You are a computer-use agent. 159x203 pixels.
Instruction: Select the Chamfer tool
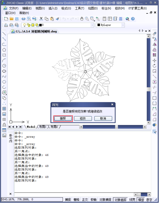point(154,114)
